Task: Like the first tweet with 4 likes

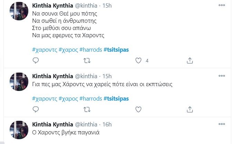Action: 138,61
